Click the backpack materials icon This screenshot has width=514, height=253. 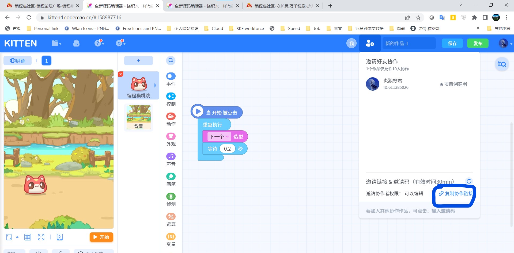point(76,43)
